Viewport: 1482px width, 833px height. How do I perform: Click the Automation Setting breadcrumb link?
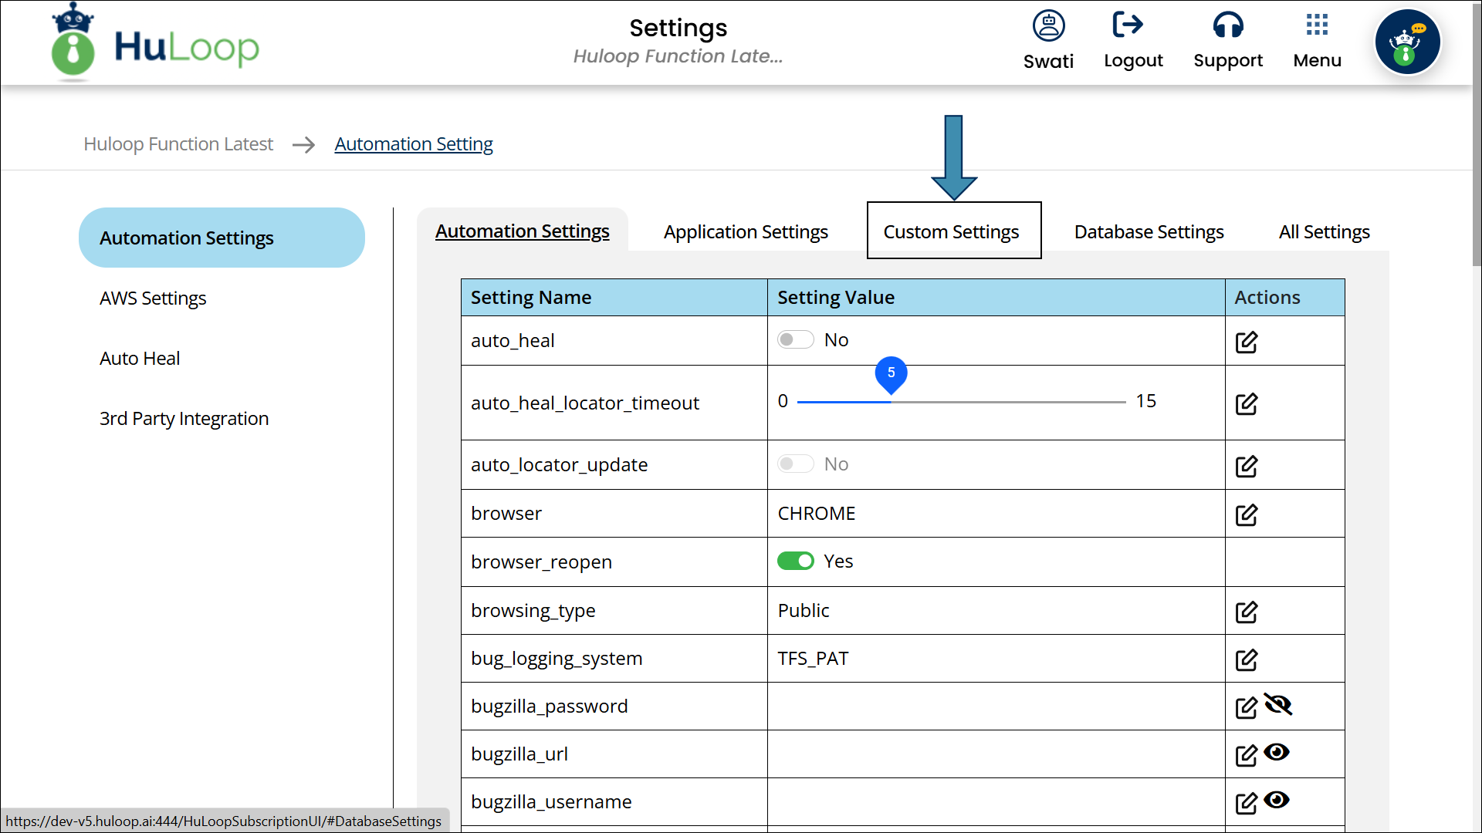point(414,144)
